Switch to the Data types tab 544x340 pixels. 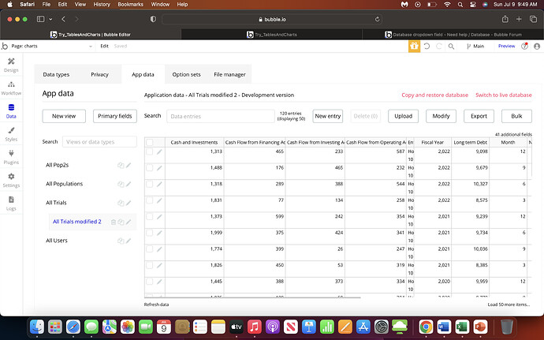coord(56,74)
